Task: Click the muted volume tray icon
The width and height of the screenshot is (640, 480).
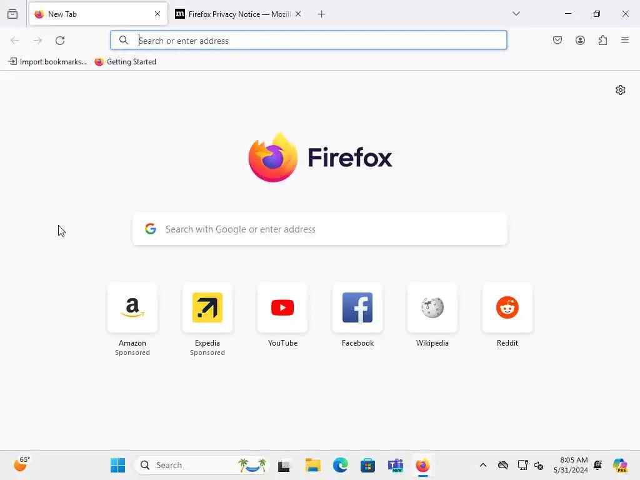Action: 539,465
